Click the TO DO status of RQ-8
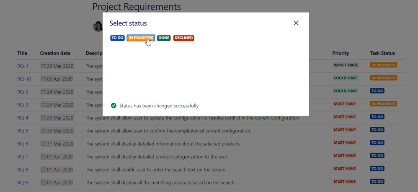The width and height of the screenshot is (418, 192). point(377,169)
